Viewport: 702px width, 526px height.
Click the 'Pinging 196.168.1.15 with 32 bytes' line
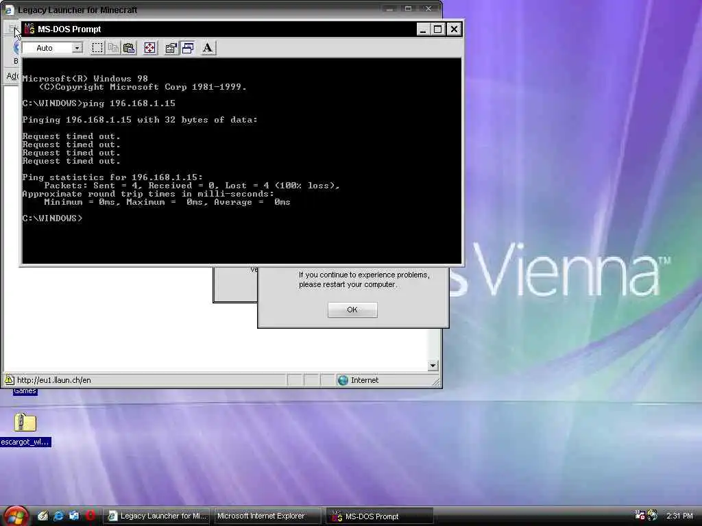point(140,120)
